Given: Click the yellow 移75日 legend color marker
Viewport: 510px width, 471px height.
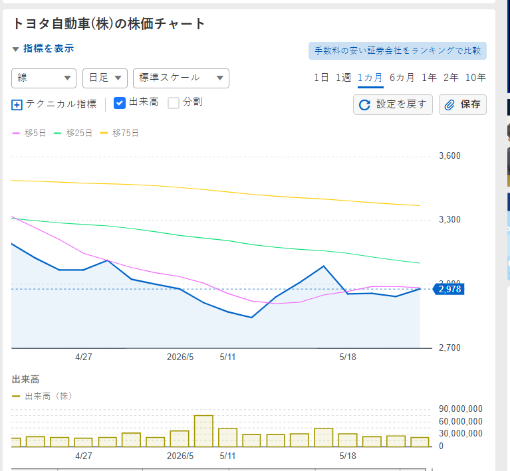Looking at the screenshot, I should (104, 134).
